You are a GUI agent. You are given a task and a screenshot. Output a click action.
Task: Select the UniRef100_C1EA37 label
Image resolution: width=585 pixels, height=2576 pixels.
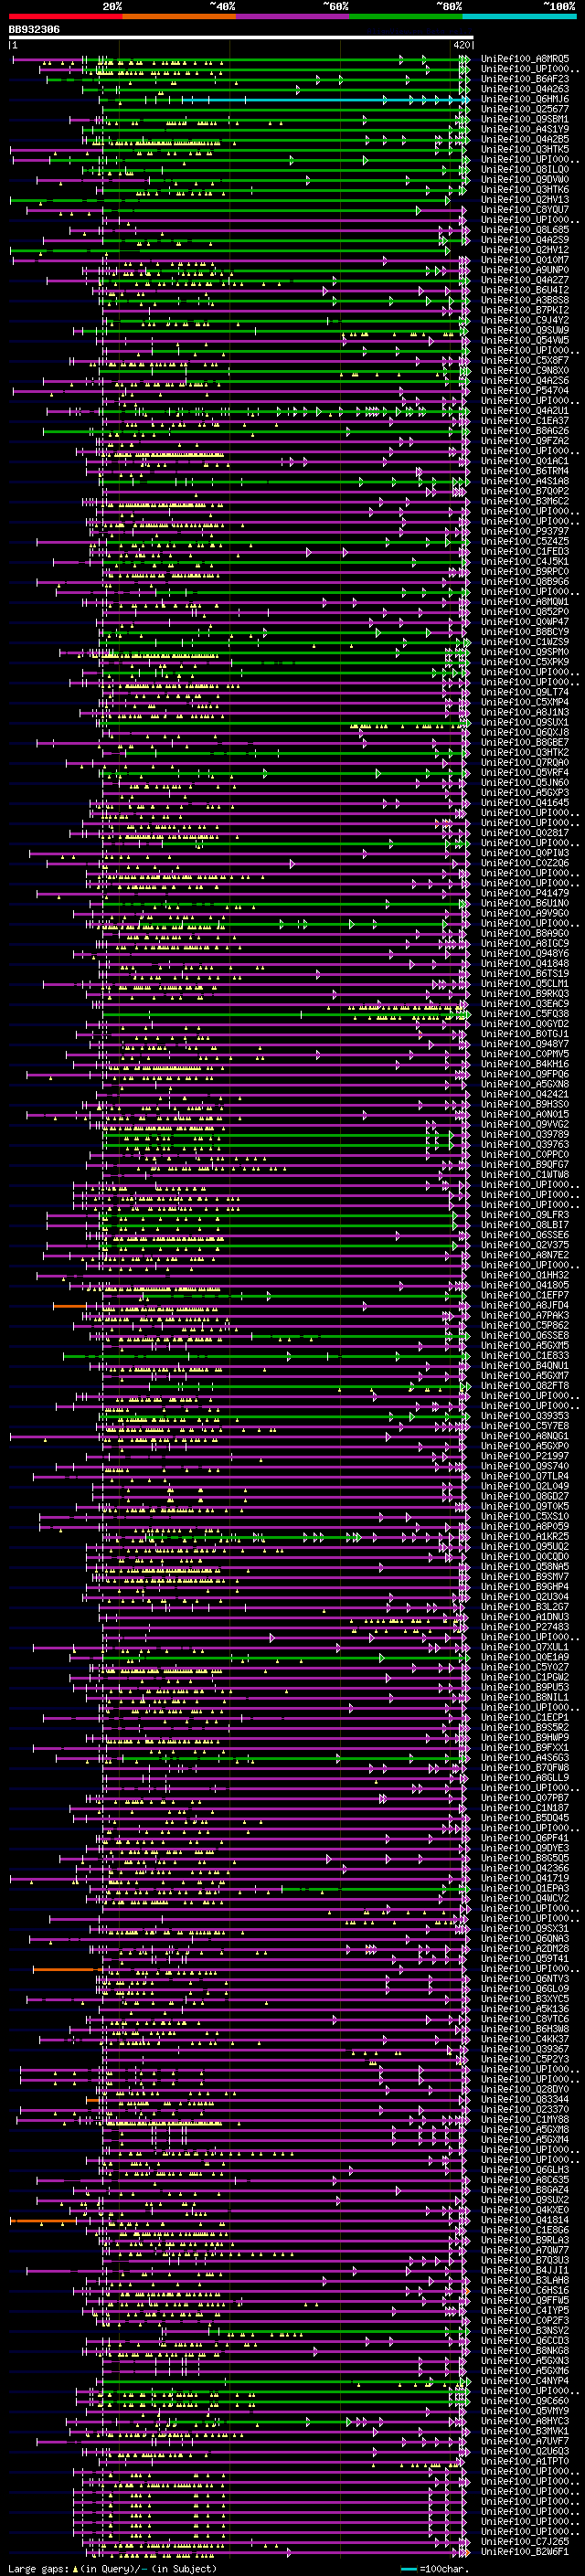[x=525, y=421]
